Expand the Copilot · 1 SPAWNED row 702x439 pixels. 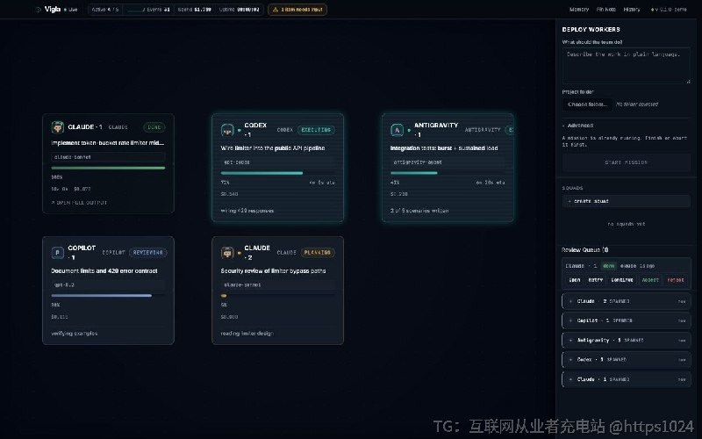(x=626, y=320)
